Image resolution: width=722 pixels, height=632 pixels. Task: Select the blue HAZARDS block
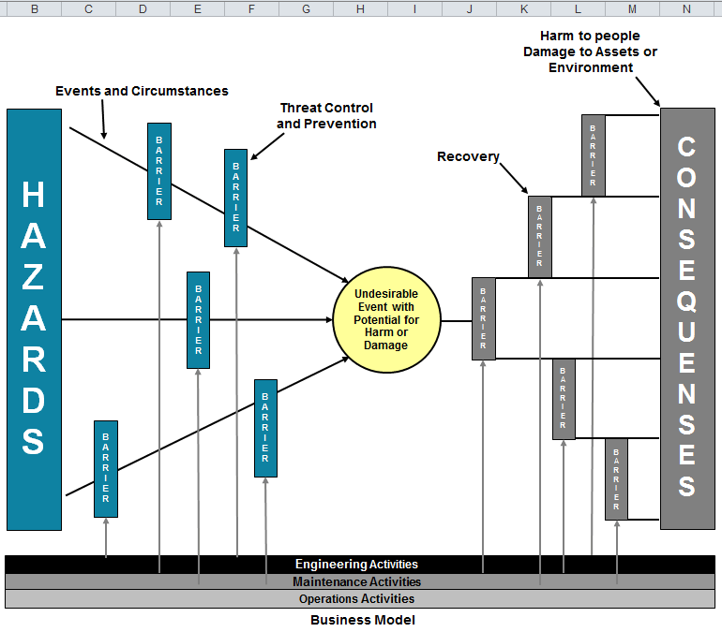(x=34, y=319)
